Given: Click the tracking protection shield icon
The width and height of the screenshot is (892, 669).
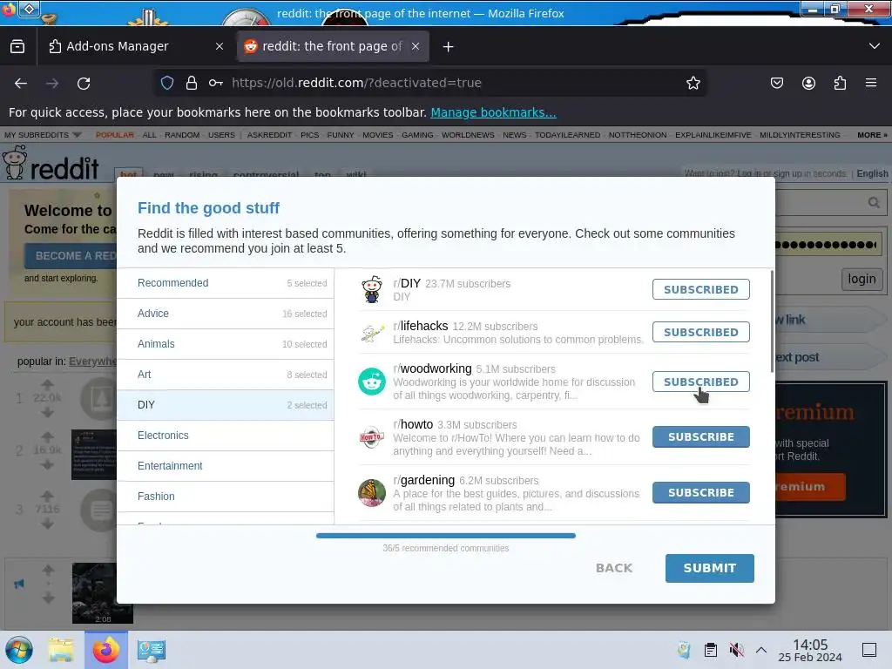Looking at the screenshot, I should [167, 83].
